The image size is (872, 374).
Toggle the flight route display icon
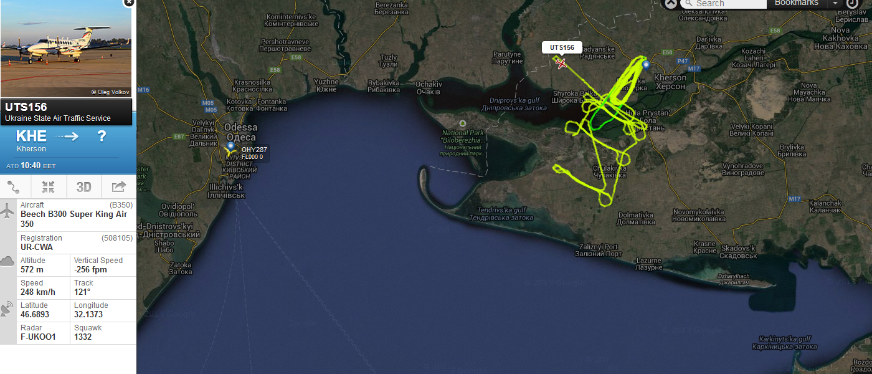pos(14,186)
